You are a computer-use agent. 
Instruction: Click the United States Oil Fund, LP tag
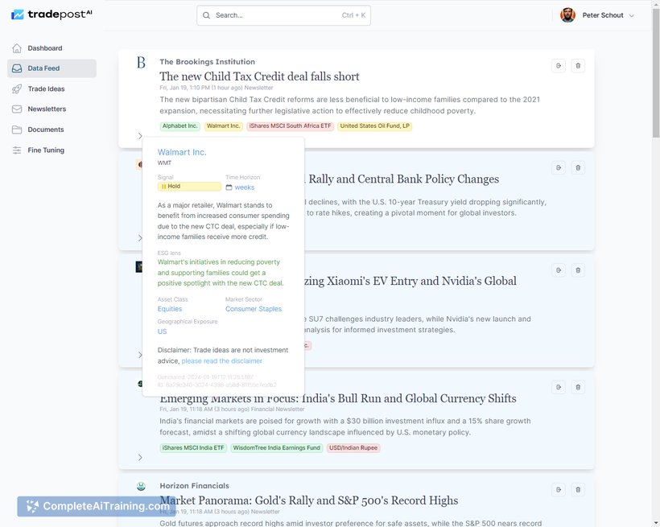click(374, 126)
